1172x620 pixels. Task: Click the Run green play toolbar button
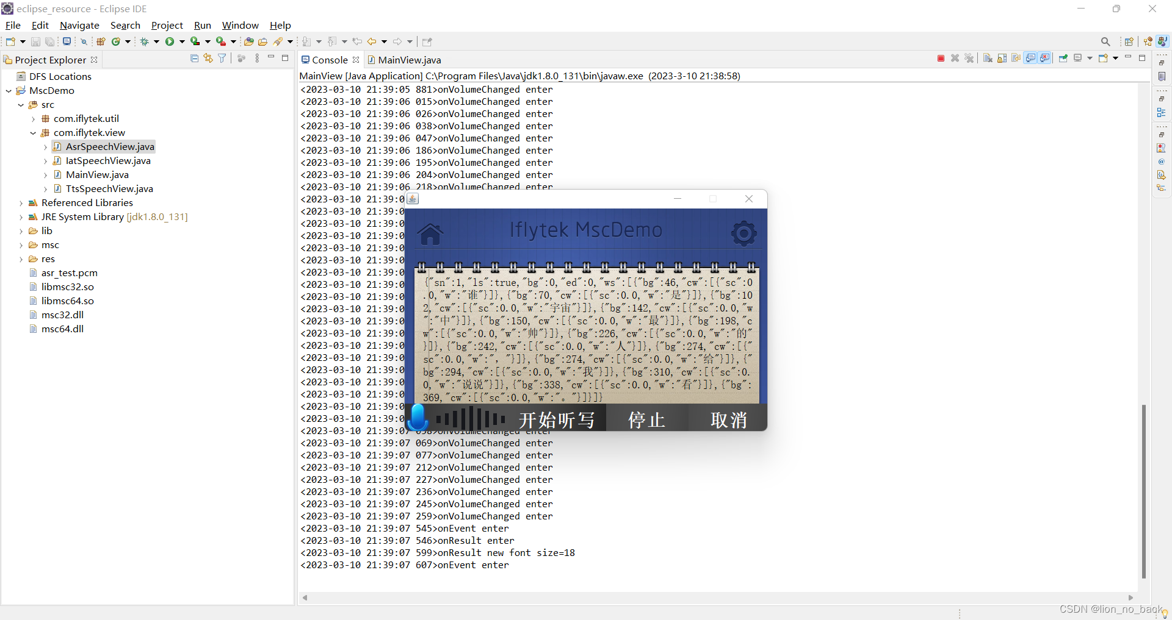tap(170, 41)
